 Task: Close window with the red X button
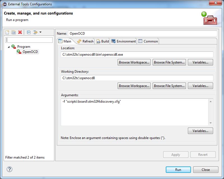216,3
